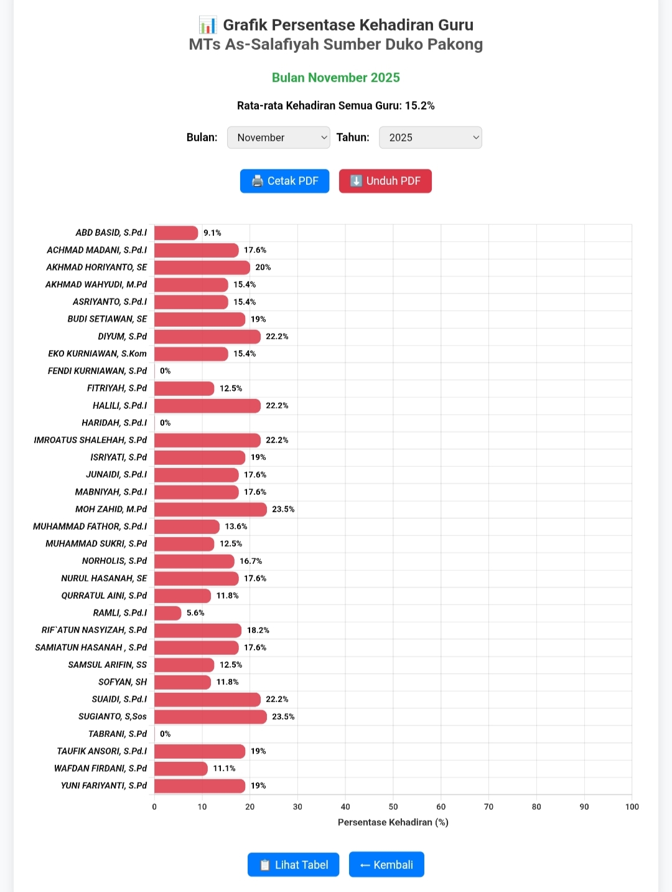Image resolution: width=672 pixels, height=892 pixels.
Task: Click the WAFDAN FIRDANI, S.Pd bar
Action: [x=180, y=769]
